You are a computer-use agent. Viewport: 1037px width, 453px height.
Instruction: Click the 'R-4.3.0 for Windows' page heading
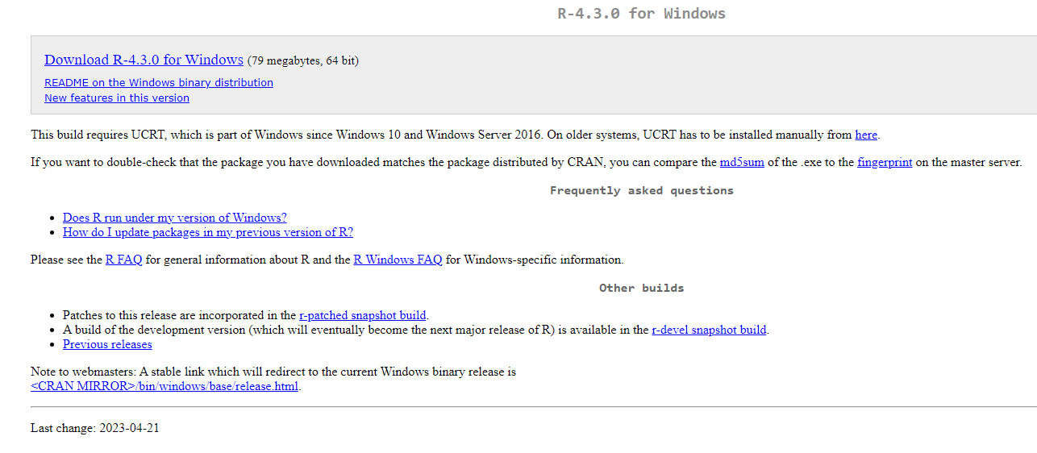642,14
